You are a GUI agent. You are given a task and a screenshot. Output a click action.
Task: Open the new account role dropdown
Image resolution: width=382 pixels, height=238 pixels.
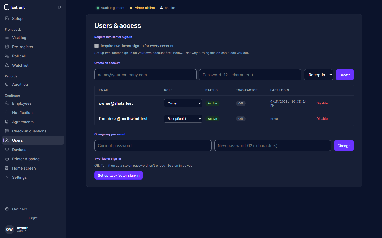coord(319,75)
